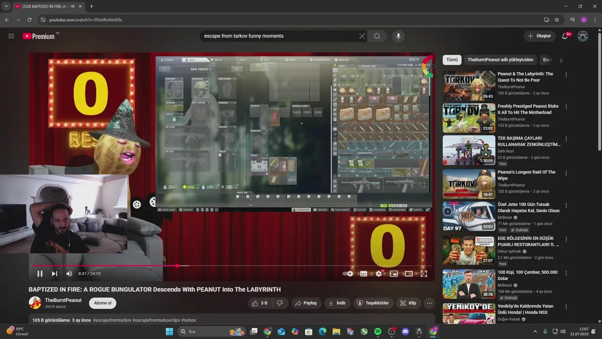The image size is (602, 339).
Task: Open video player settings gear
Action: pyautogui.click(x=379, y=274)
